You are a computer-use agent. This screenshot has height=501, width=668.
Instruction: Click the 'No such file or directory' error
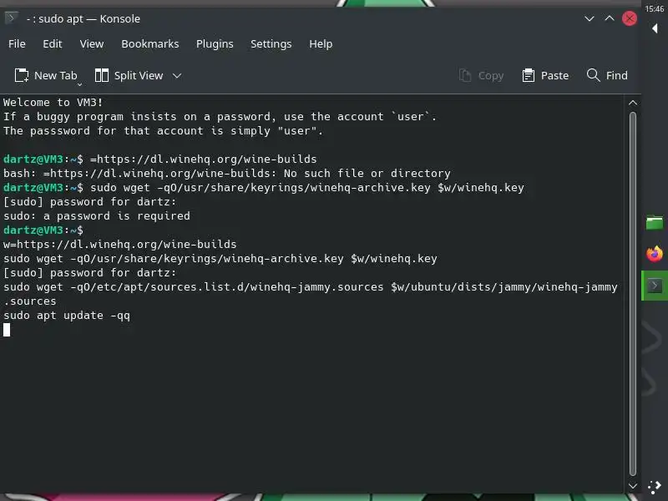tap(367, 174)
